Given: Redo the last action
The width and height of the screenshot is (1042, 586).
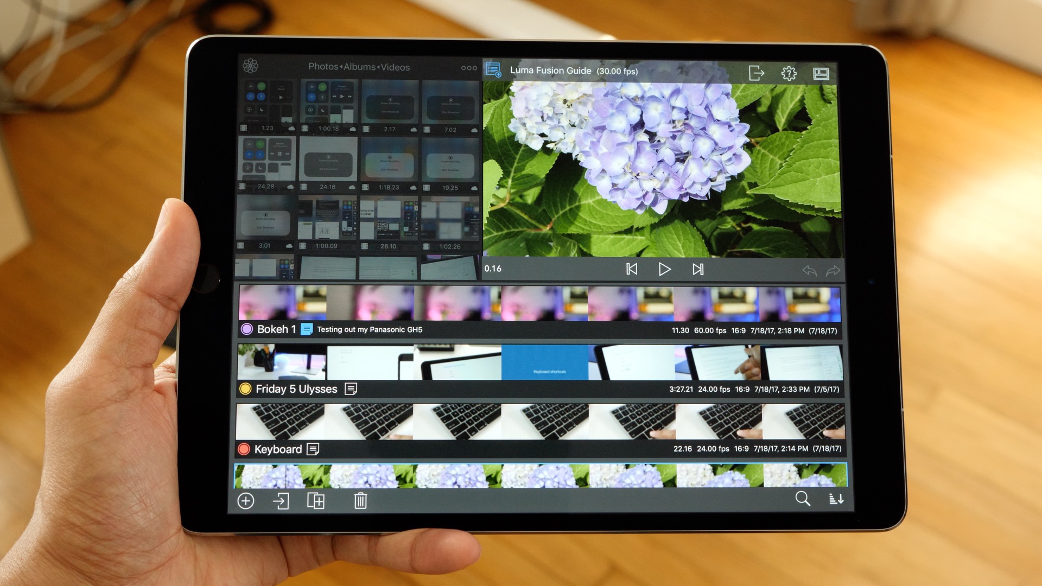Looking at the screenshot, I should 833,271.
